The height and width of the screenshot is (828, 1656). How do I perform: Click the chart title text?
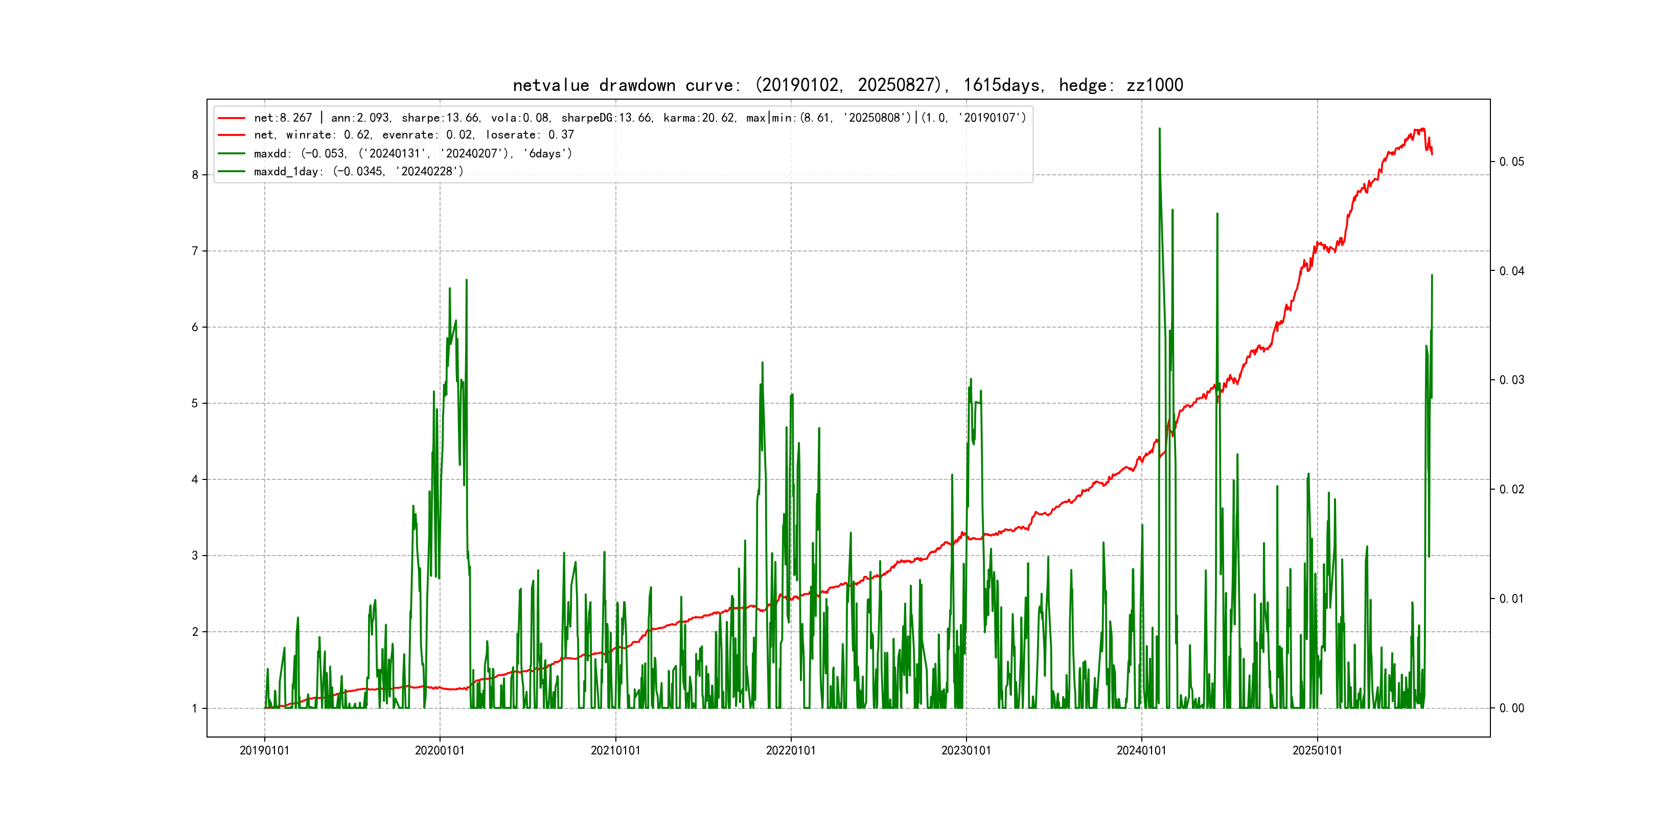(x=847, y=85)
